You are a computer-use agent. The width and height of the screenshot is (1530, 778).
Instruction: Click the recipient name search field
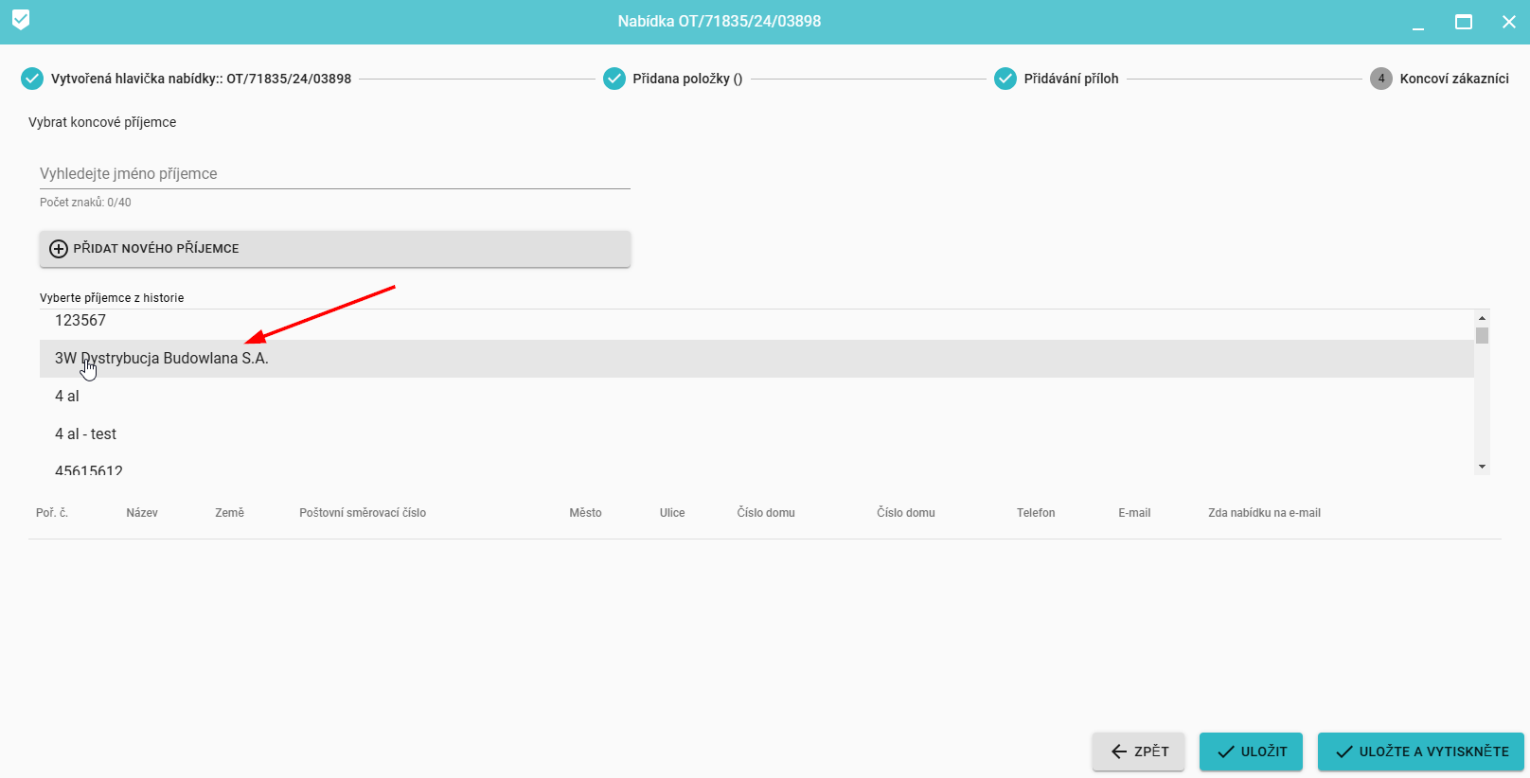point(334,174)
